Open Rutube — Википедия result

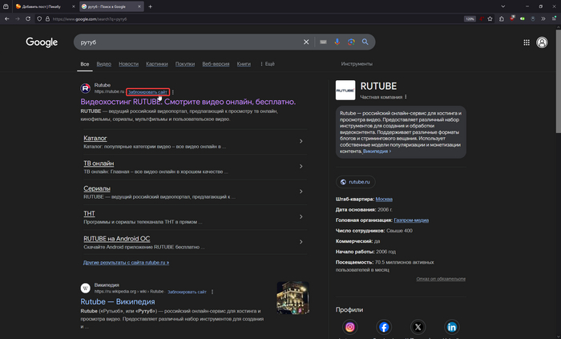118,301
